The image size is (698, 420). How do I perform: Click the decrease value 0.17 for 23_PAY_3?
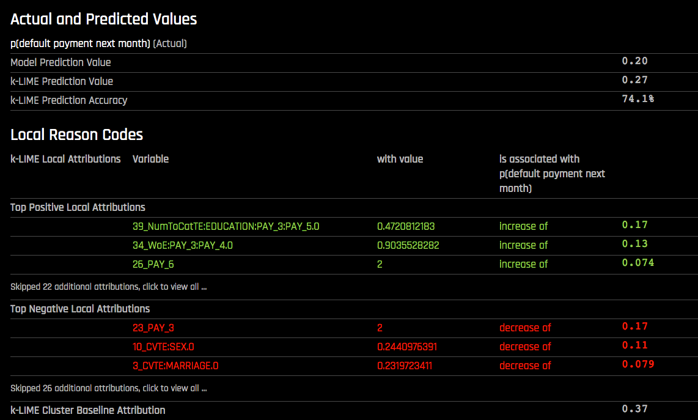pos(635,326)
